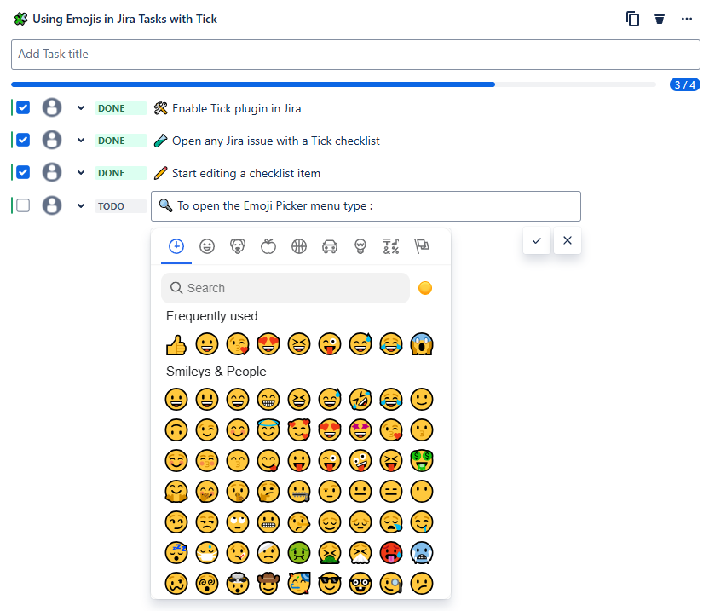Open the yellow skin tone selector
Viewport: 709px width, 611px height.
[x=425, y=288]
